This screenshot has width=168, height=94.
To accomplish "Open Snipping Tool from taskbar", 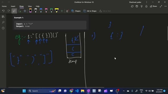I will coord(100,91).
